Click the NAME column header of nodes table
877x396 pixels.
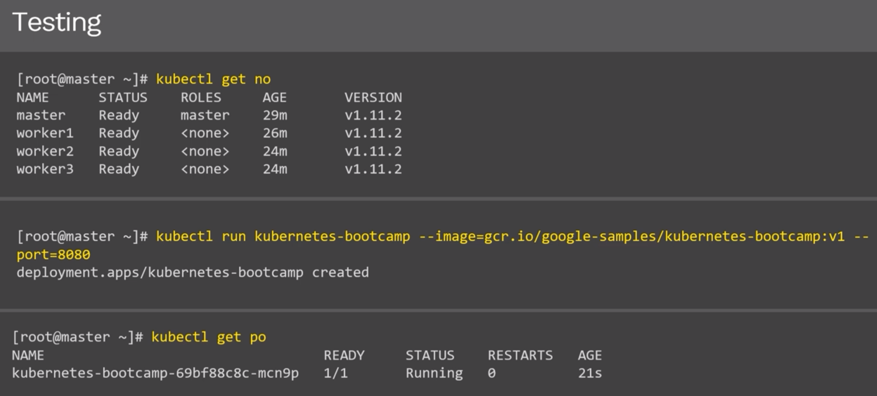pos(32,97)
